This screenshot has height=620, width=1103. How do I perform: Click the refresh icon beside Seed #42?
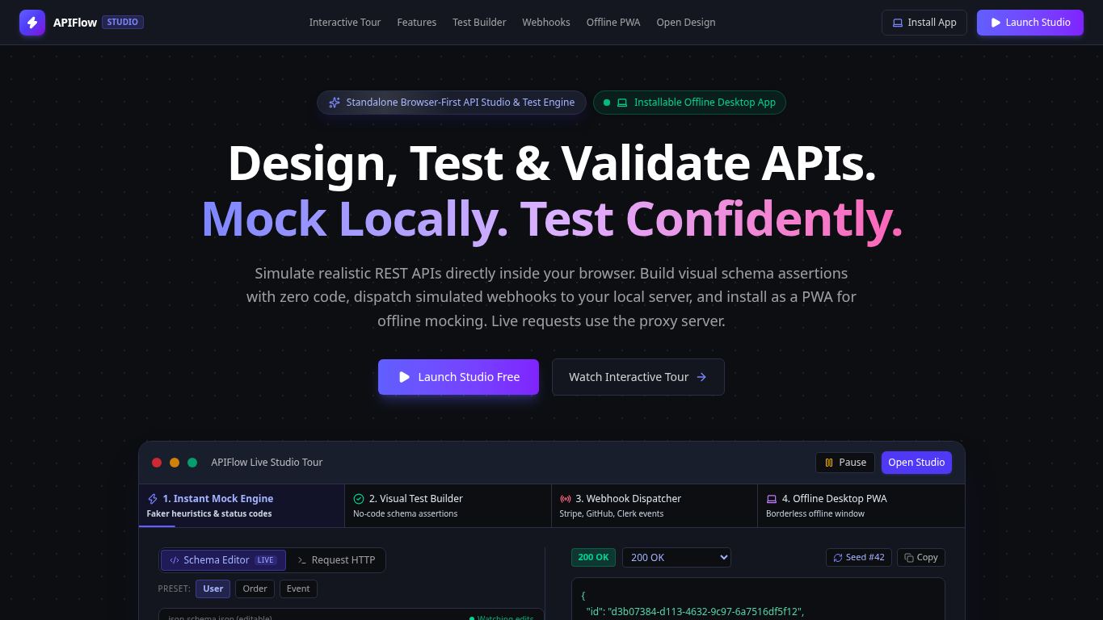coord(839,558)
